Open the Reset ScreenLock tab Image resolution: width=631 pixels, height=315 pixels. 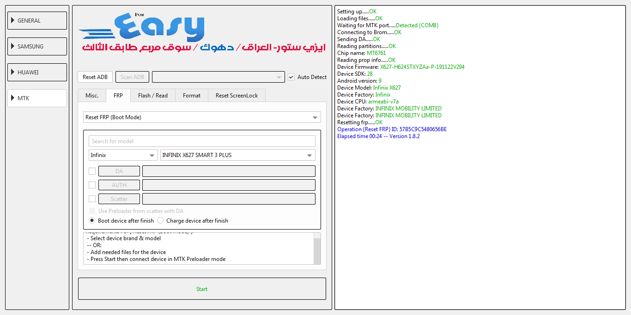tap(237, 96)
